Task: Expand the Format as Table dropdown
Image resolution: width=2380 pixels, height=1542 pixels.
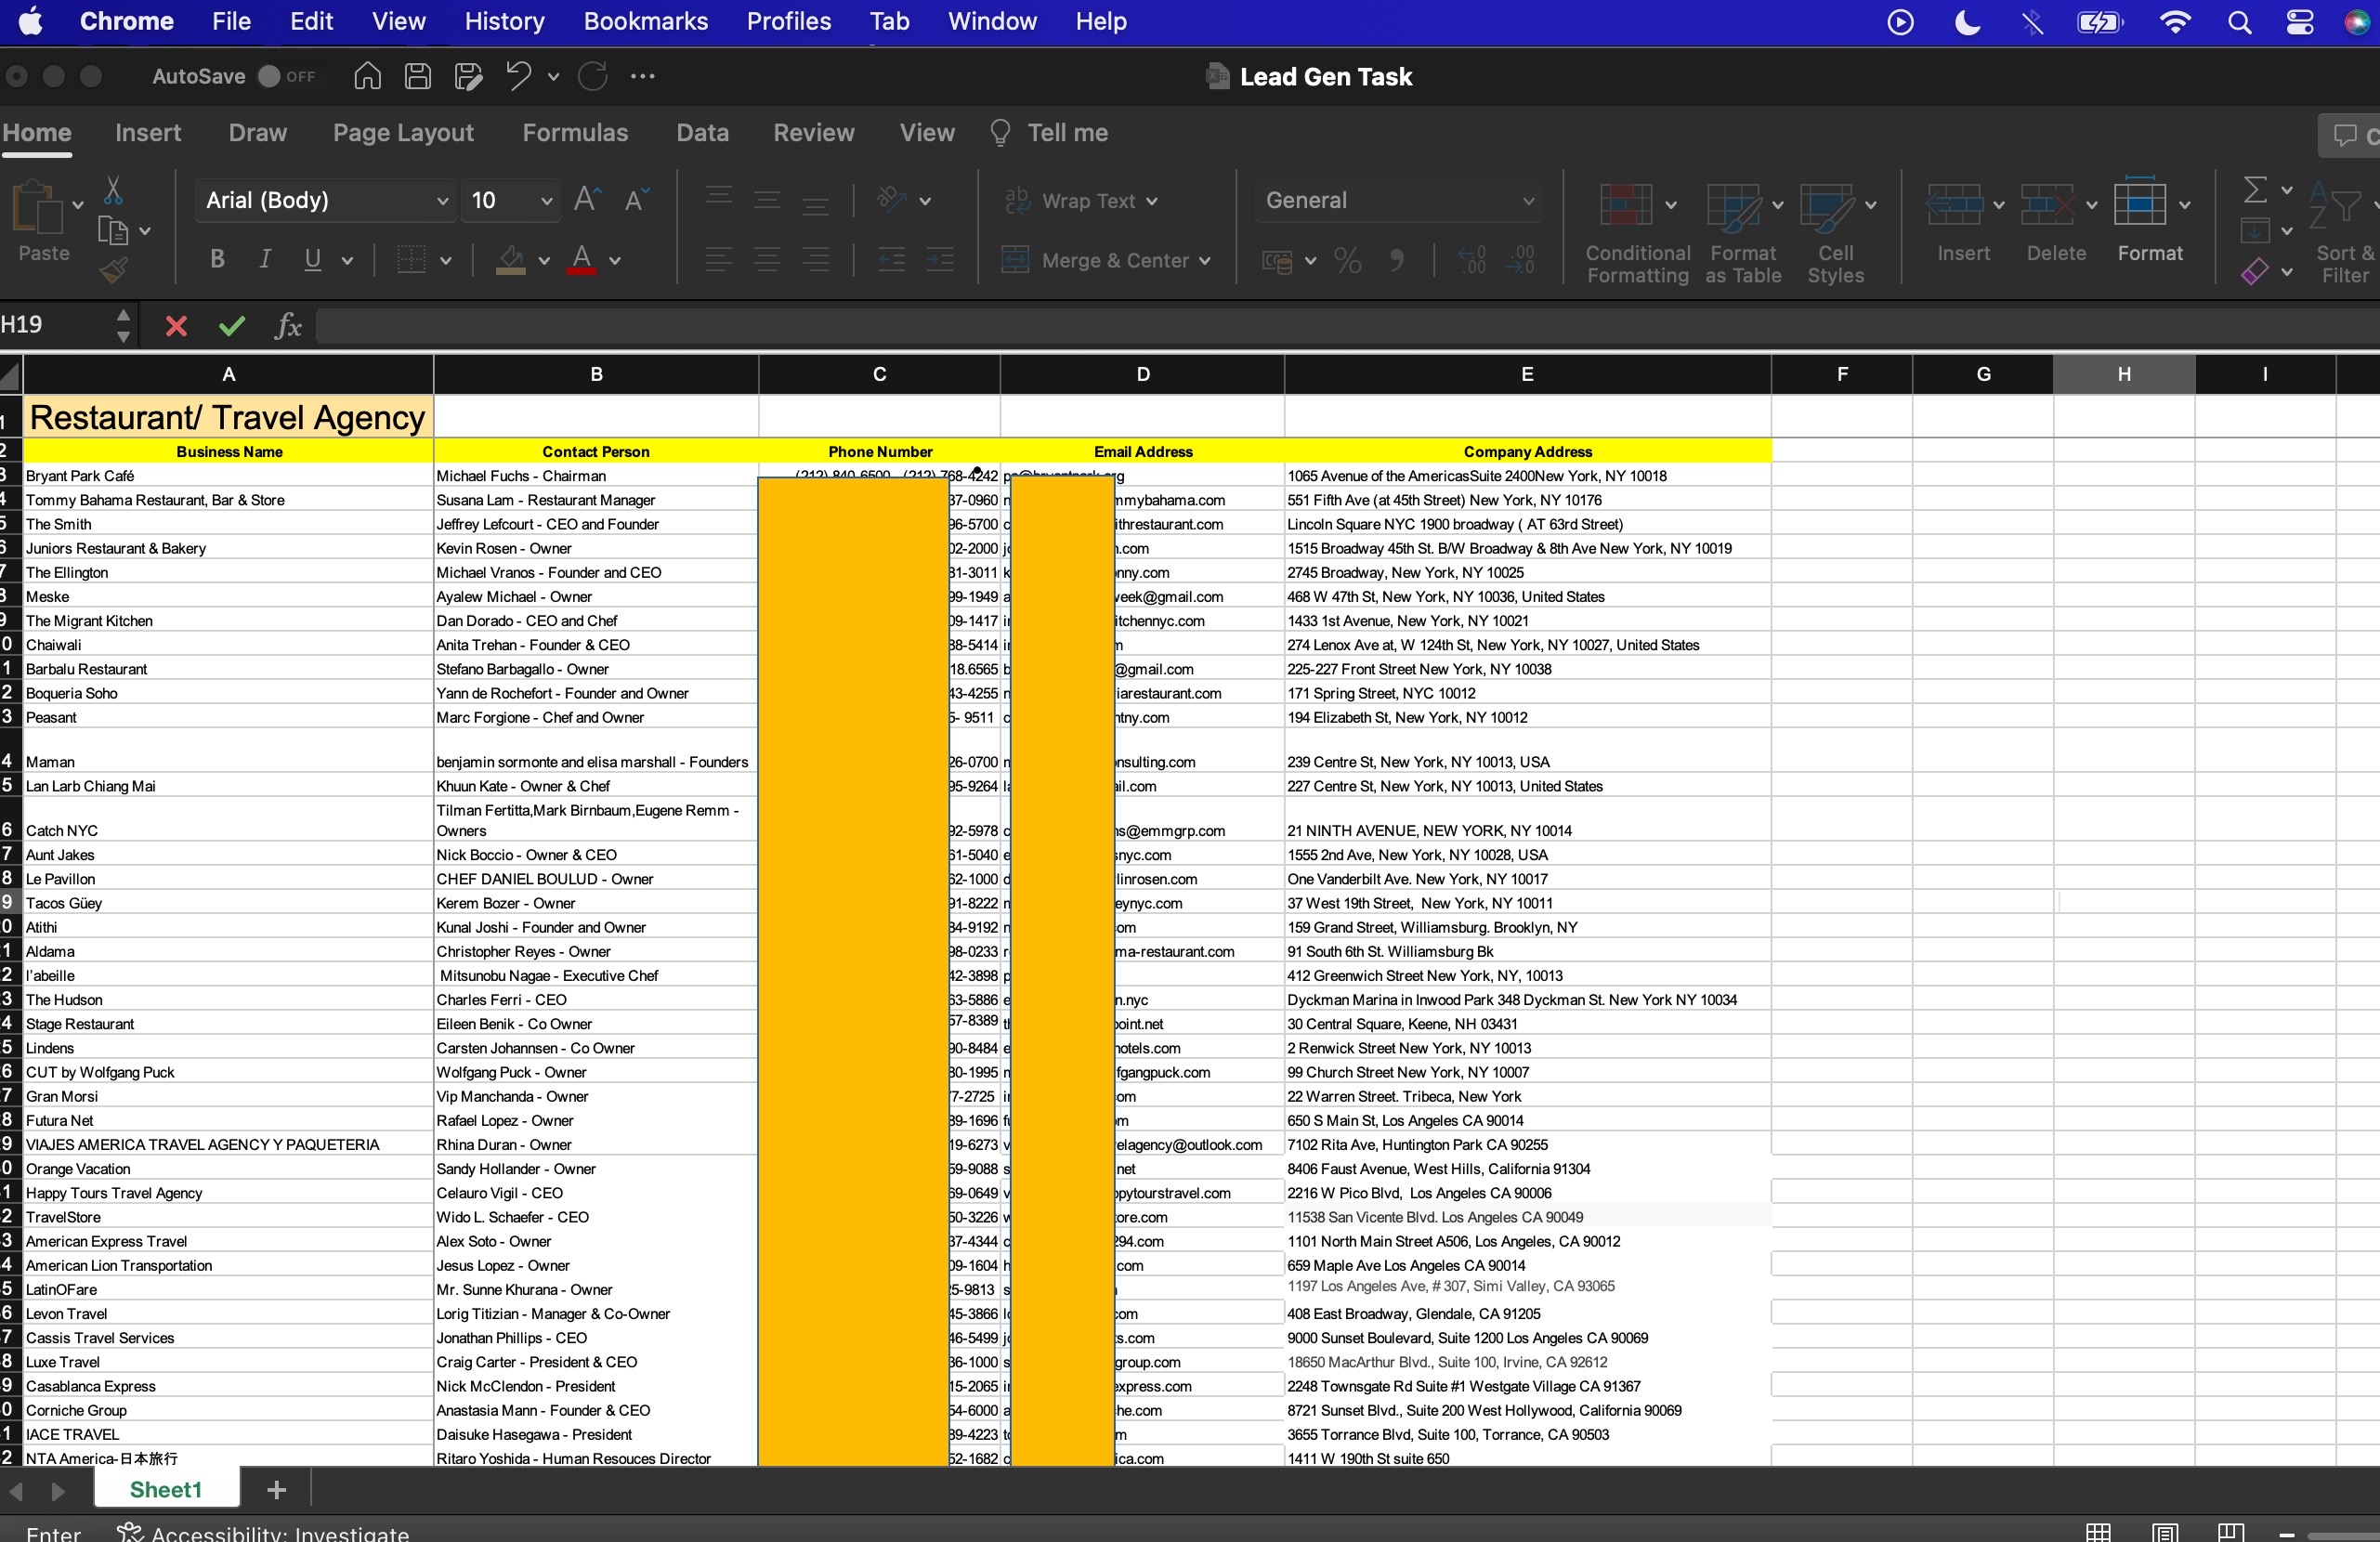Action: point(1778,205)
